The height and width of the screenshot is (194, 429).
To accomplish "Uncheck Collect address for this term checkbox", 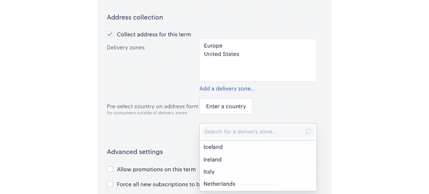I will coord(110,35).
